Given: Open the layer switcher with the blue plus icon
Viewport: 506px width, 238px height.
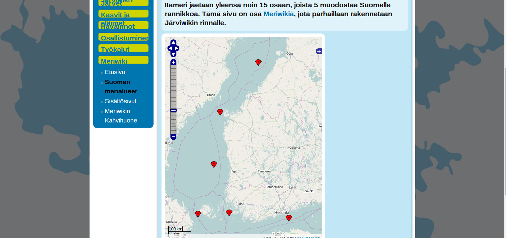Looking at the screenshot, I should (319, 51).
